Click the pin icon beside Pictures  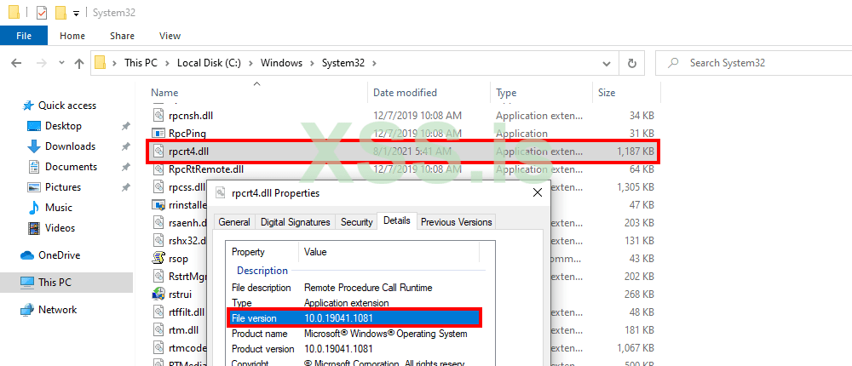tap(125, 187)
